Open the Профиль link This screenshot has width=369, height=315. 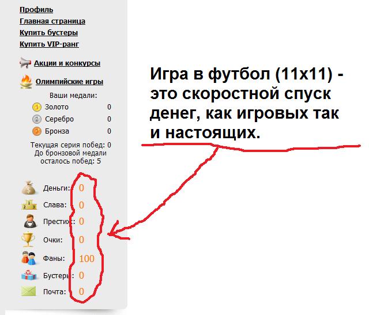click(36, 10)
